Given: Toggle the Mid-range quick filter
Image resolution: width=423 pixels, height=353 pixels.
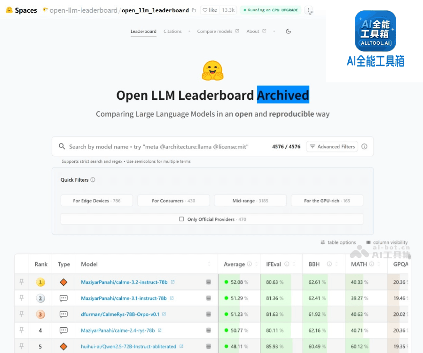Looking at the screenshot, I should (251, 201).
